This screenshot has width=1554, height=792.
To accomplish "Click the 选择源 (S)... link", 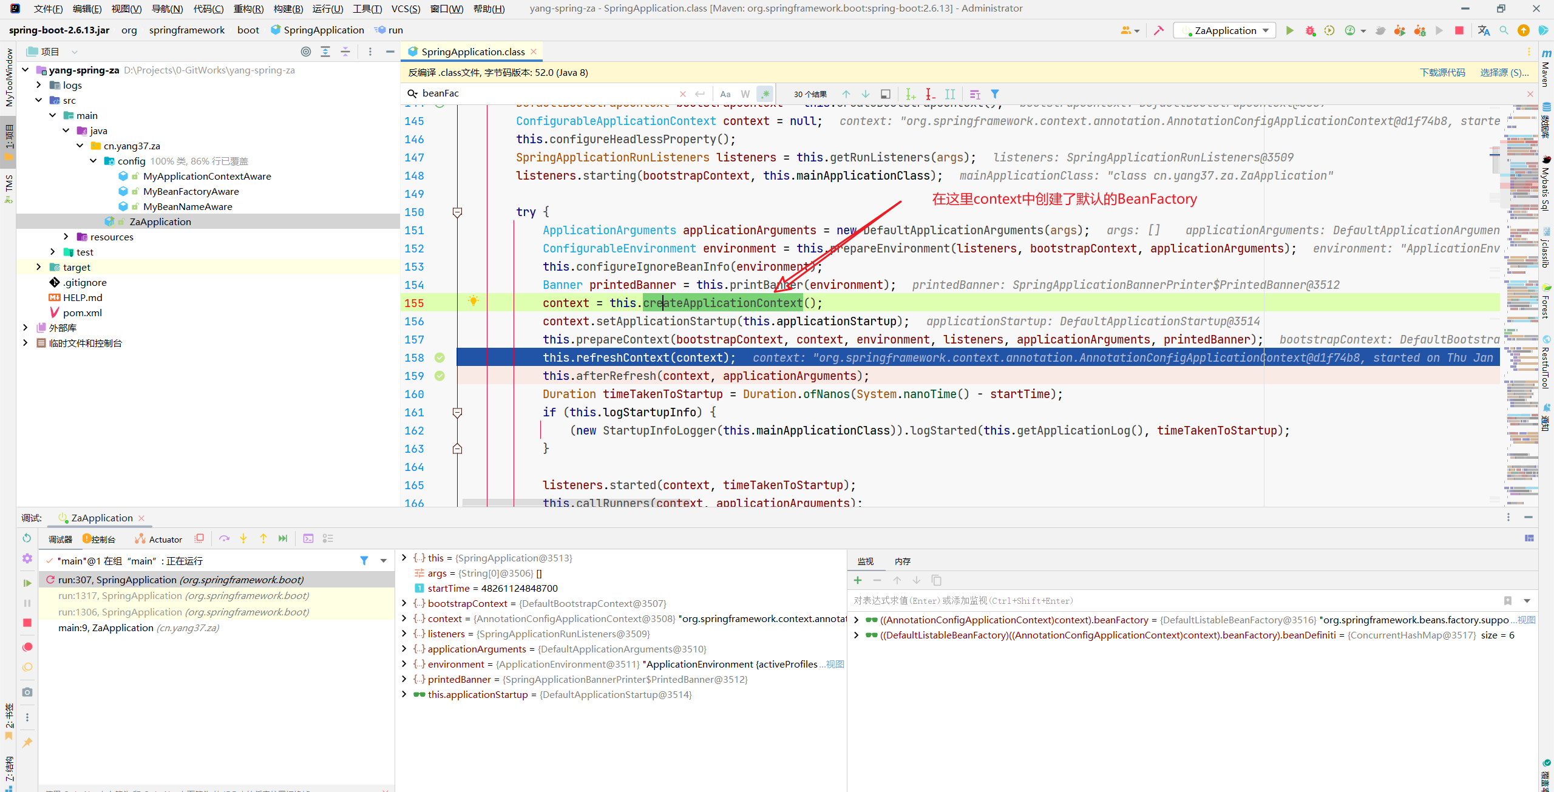I will point(1504,72).
